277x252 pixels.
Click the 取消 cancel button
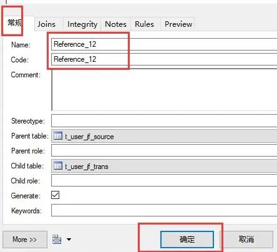point(246,240)
